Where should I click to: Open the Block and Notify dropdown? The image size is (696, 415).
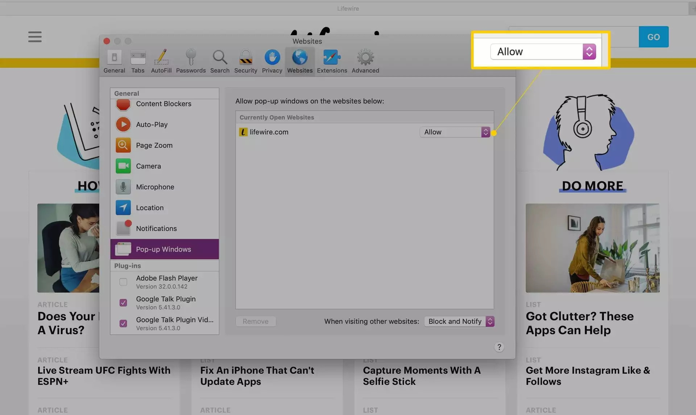coord(459,322)
